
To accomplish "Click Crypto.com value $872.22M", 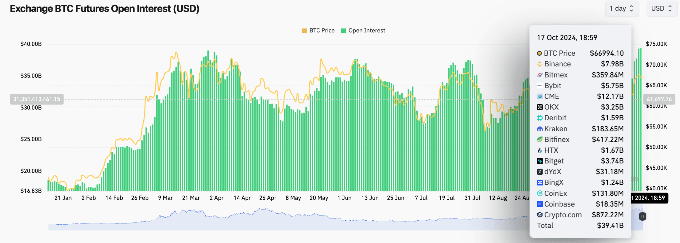I will 608,215.
